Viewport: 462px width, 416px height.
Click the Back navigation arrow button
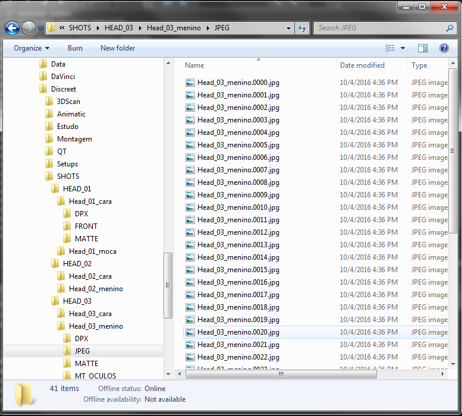pos(12,28)
